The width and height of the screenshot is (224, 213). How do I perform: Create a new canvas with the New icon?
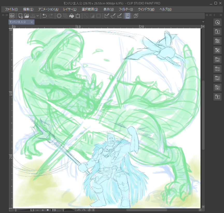pyautogui.click(x=20, y=16)
